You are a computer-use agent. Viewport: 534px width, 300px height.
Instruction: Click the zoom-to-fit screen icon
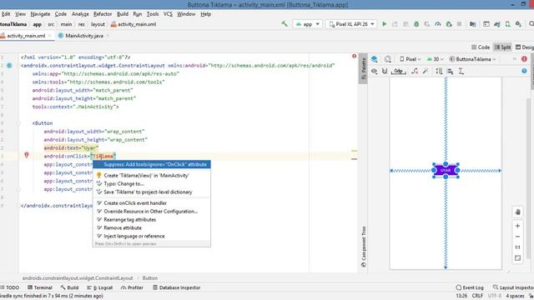pos(517,258)
